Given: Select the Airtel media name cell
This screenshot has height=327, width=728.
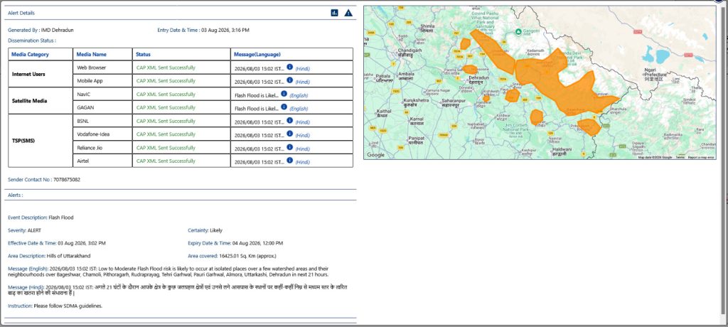Looking at the screenshot, I should click(x=102, y=161).
